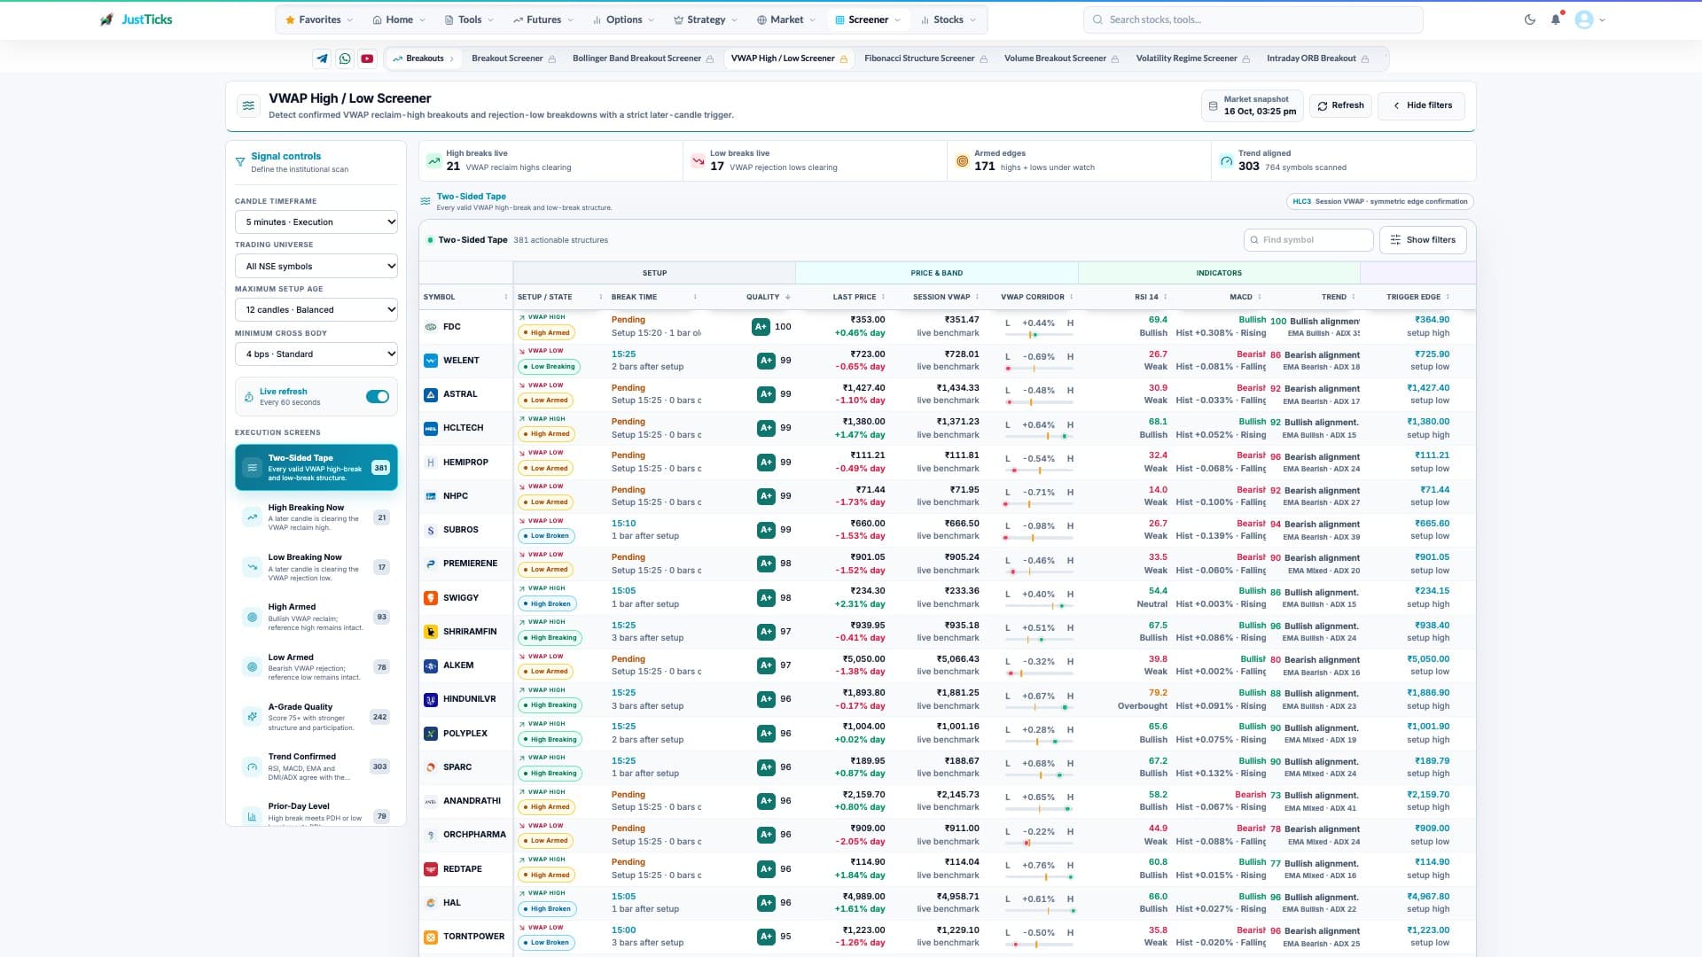1702x957 pixels.
Task: Open the Options menu
Action: tap(623, 19)
